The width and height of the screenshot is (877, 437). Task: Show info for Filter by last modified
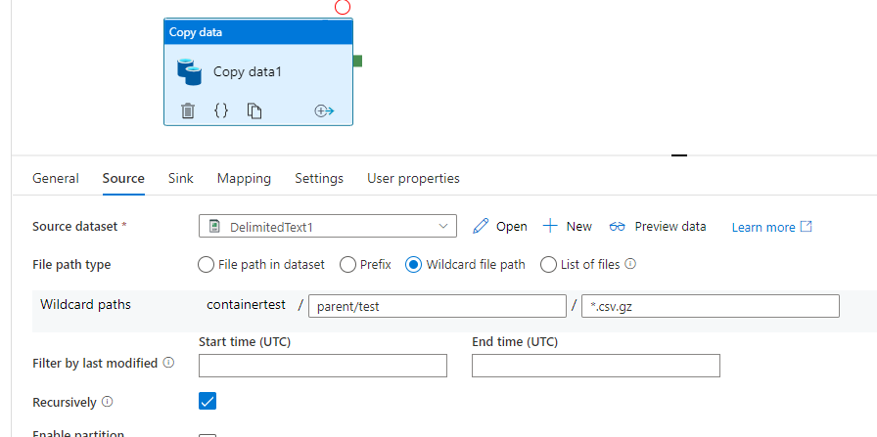click(168, 363)
